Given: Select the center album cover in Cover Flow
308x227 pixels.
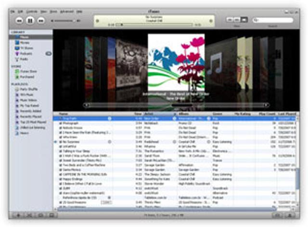Looking at the screenshot, I should (x=176, y=63).
